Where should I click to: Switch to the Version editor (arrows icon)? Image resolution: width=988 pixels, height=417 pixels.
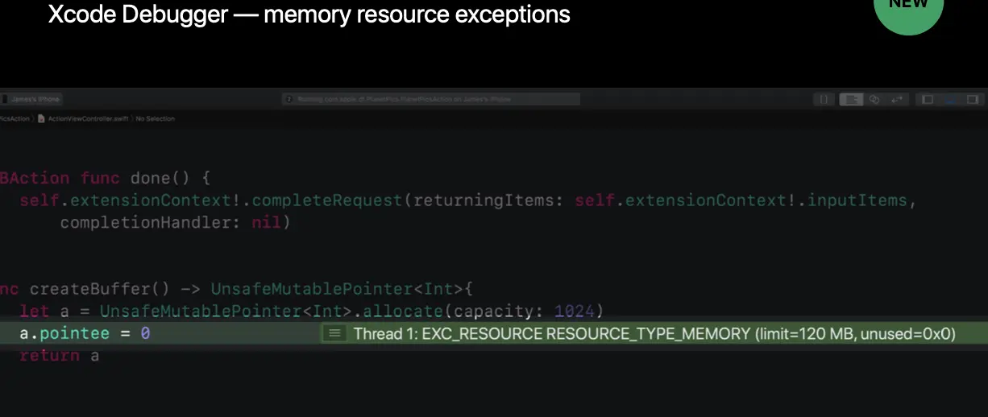pyautogui.click(x=897, y=99)
